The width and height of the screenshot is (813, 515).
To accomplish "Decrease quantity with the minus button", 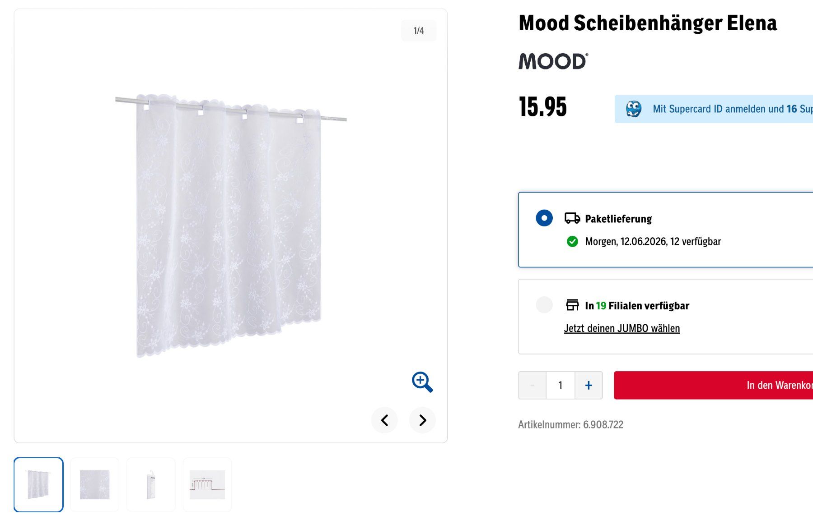I will pos(533,385).
